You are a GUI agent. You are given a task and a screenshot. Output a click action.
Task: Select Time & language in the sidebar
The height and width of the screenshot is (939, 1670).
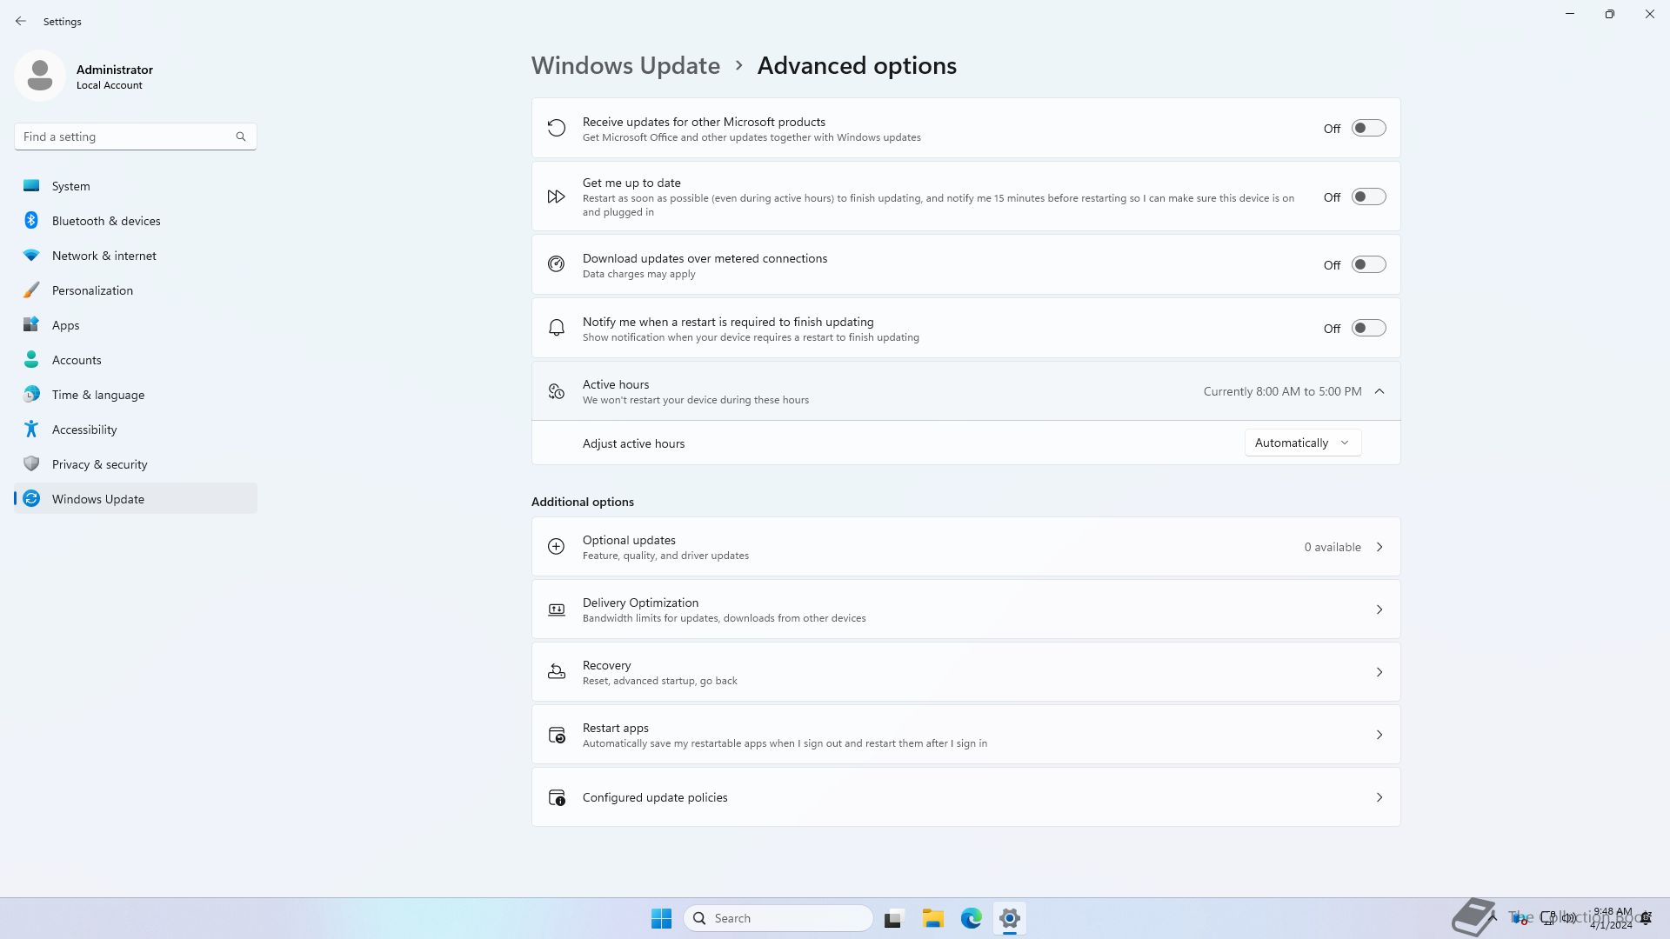pyautogui.click(x=98, y=395)
